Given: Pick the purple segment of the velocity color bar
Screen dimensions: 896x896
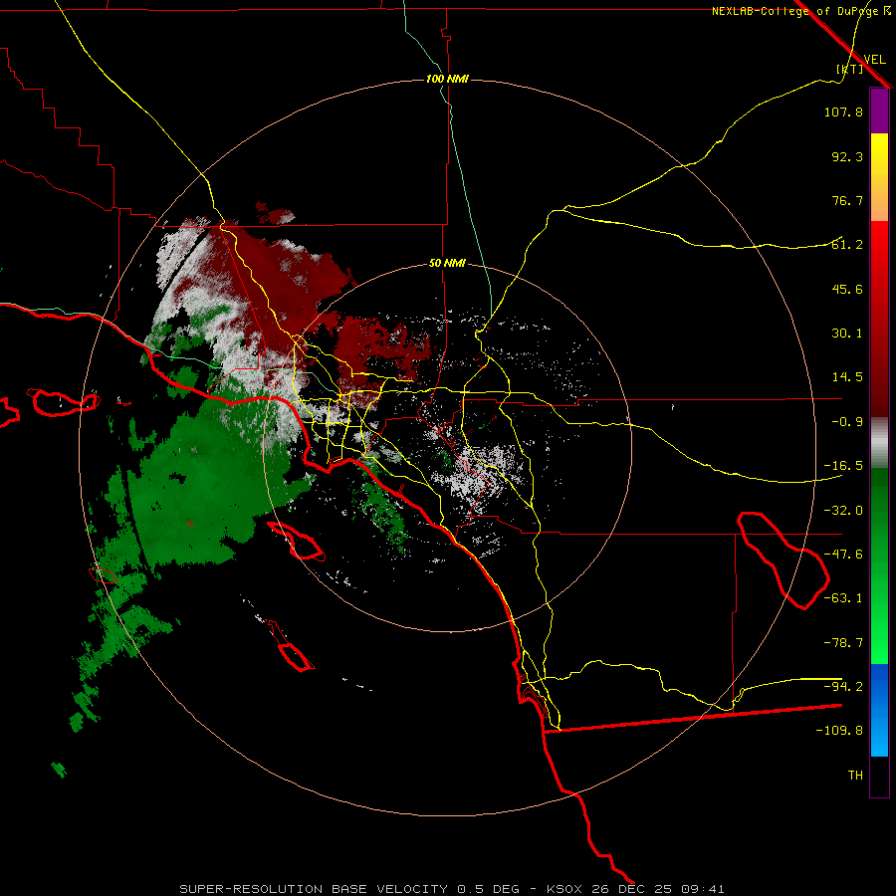Looking at the screenshot, I should click(879, 111).
